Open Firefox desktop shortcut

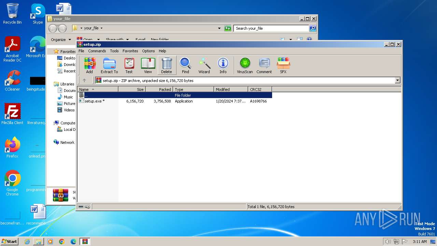12,147
